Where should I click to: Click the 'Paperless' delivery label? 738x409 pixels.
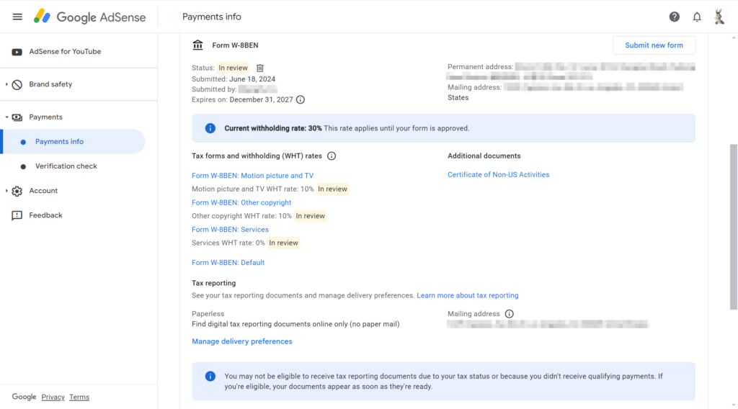pyautogui.click(x=208, y=314)
